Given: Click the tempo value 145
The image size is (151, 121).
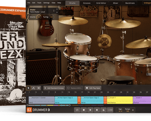Looking at the screenshot, I should pyautogui.click(x=127, y=111).
